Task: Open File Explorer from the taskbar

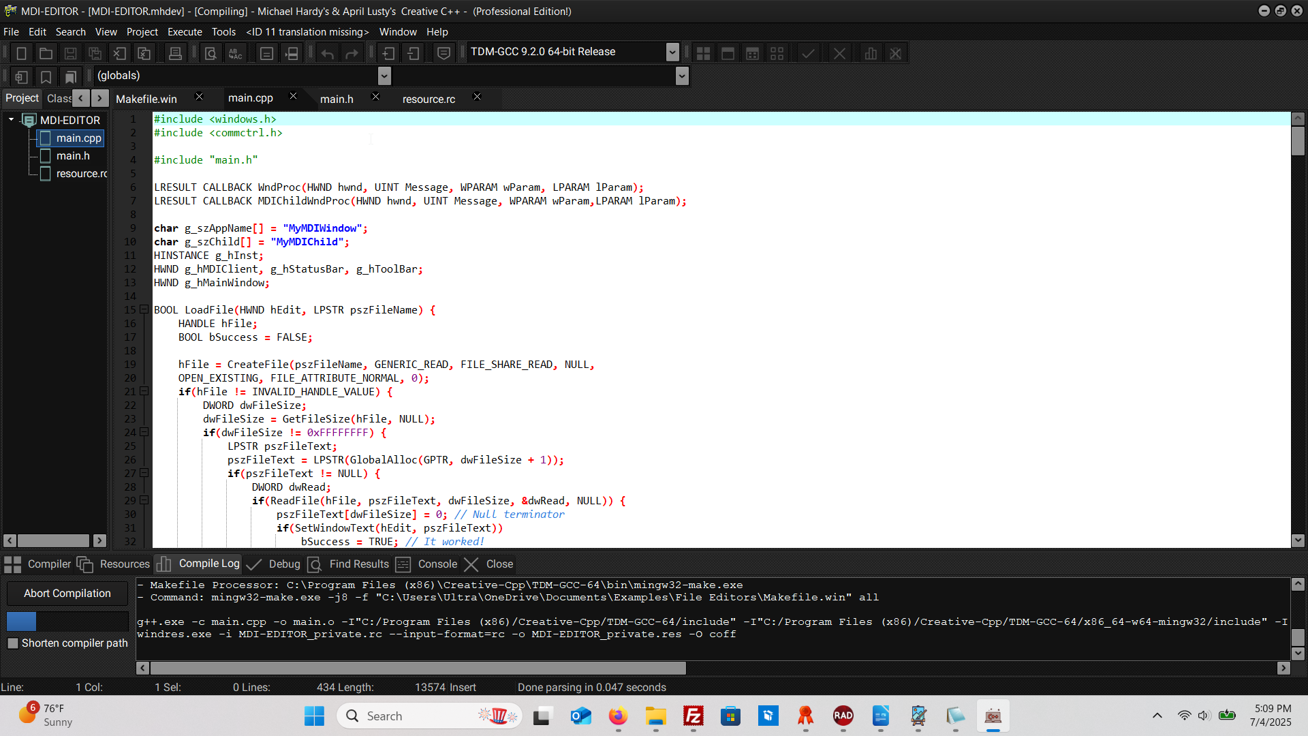Action: (x=655, y=716)
